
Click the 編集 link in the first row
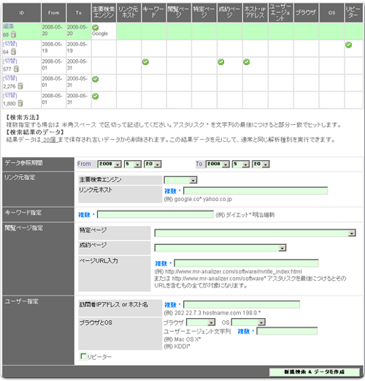[9, 26]
